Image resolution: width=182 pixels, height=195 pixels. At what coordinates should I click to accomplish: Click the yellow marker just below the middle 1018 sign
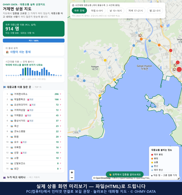click(100, 96)
